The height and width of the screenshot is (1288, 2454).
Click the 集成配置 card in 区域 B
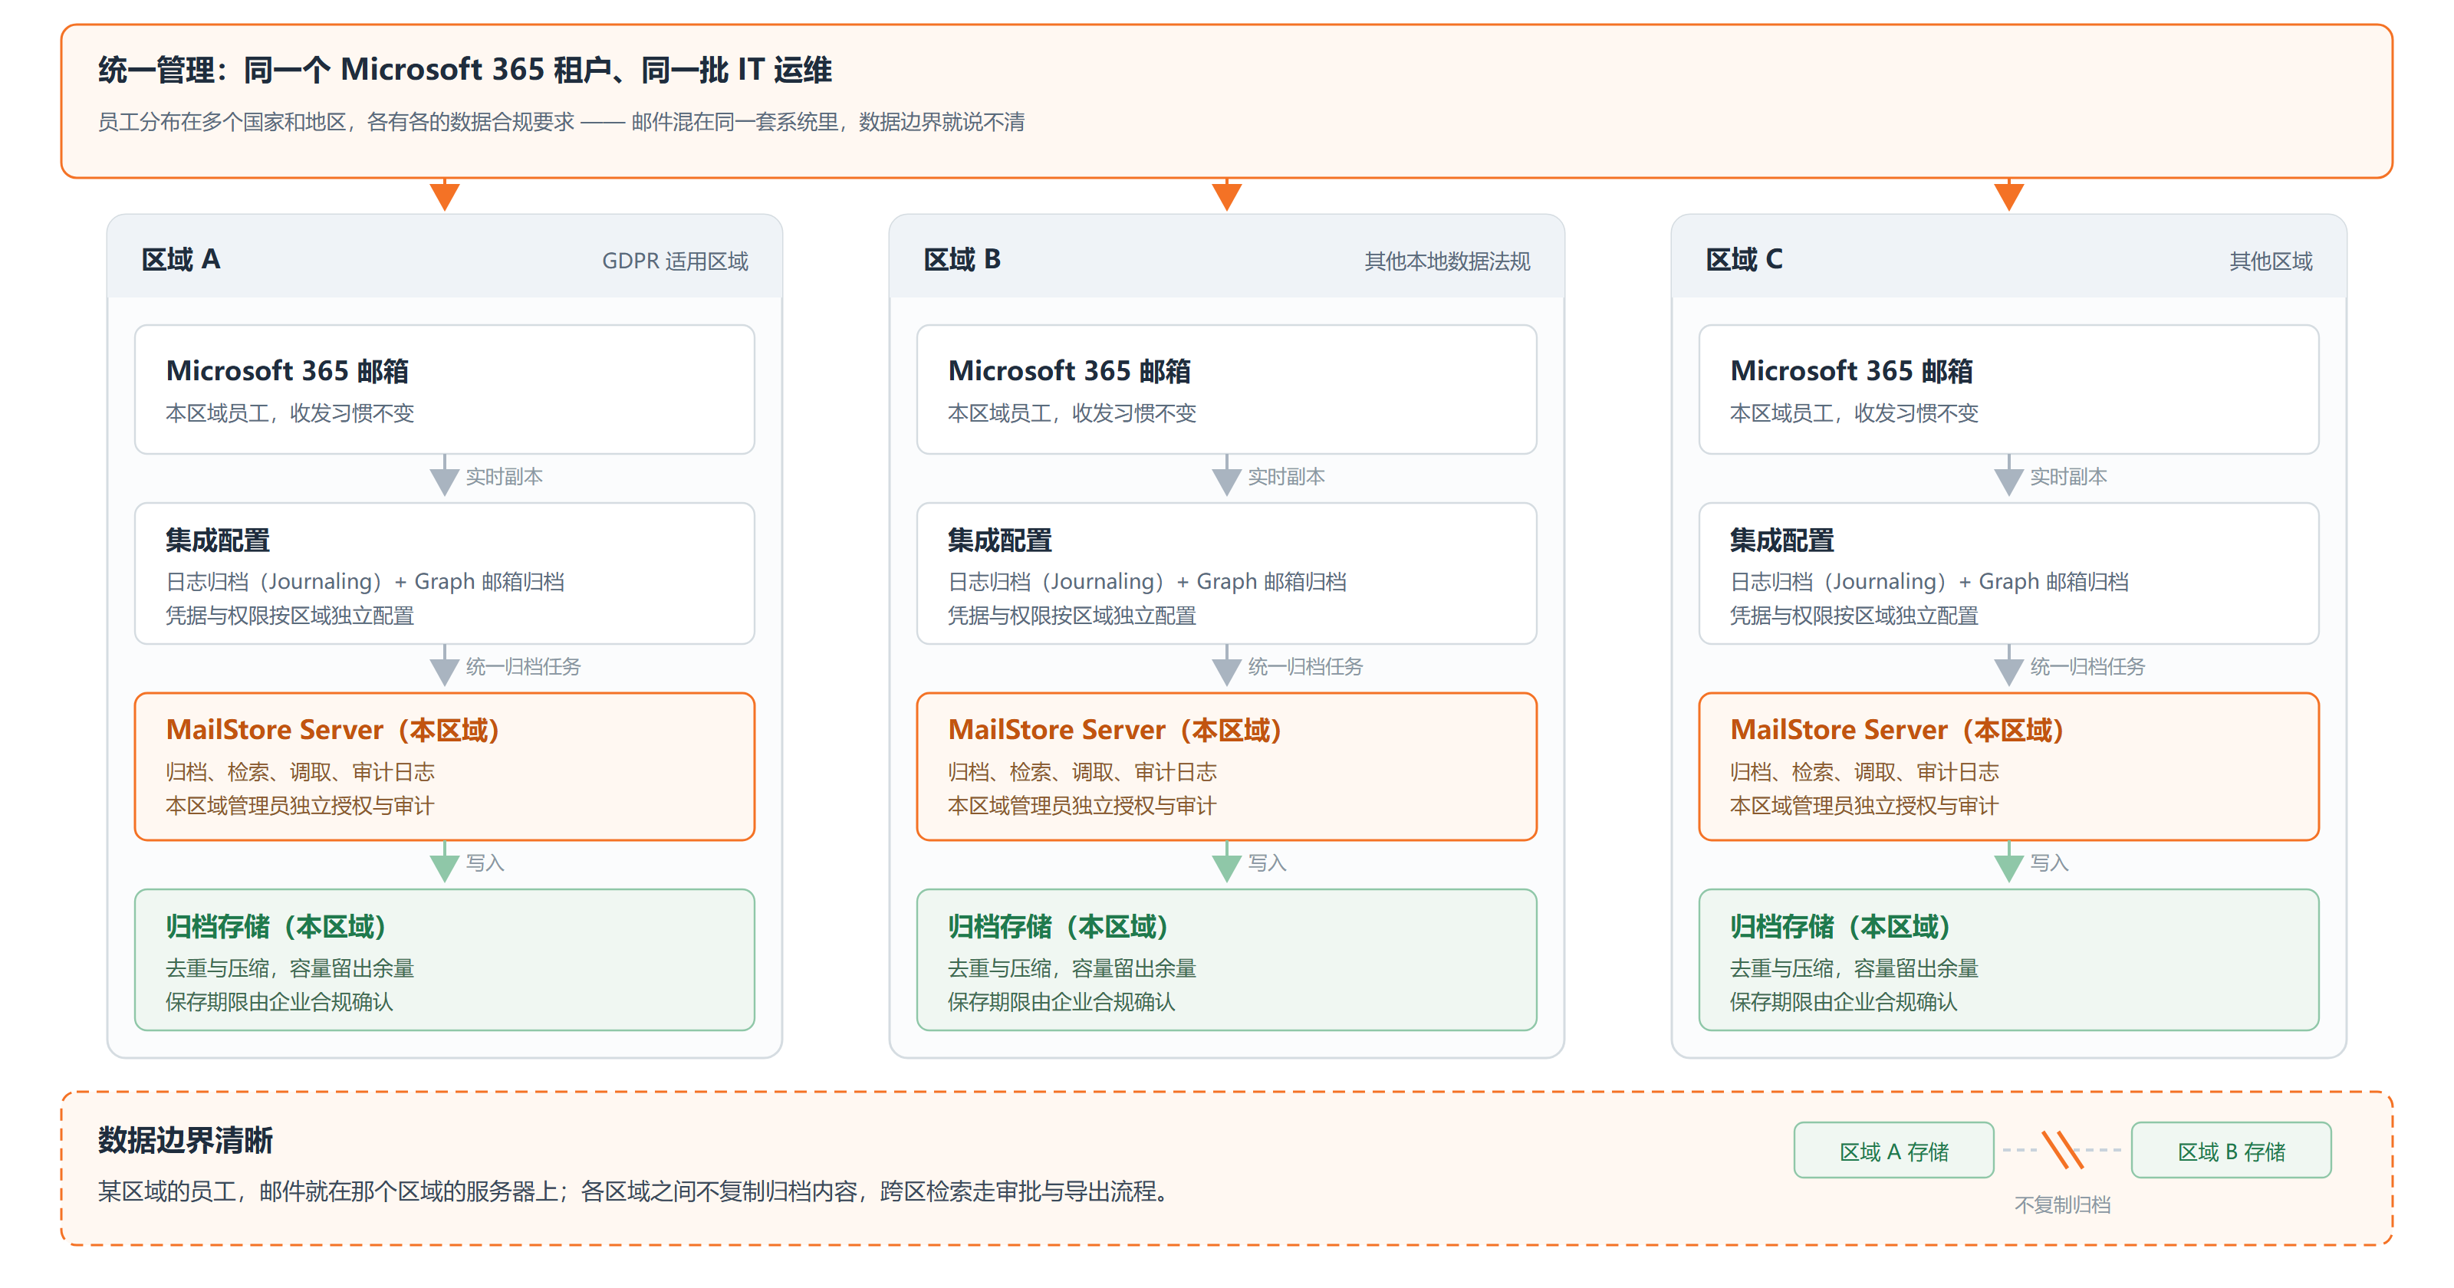coord(1227,573)
